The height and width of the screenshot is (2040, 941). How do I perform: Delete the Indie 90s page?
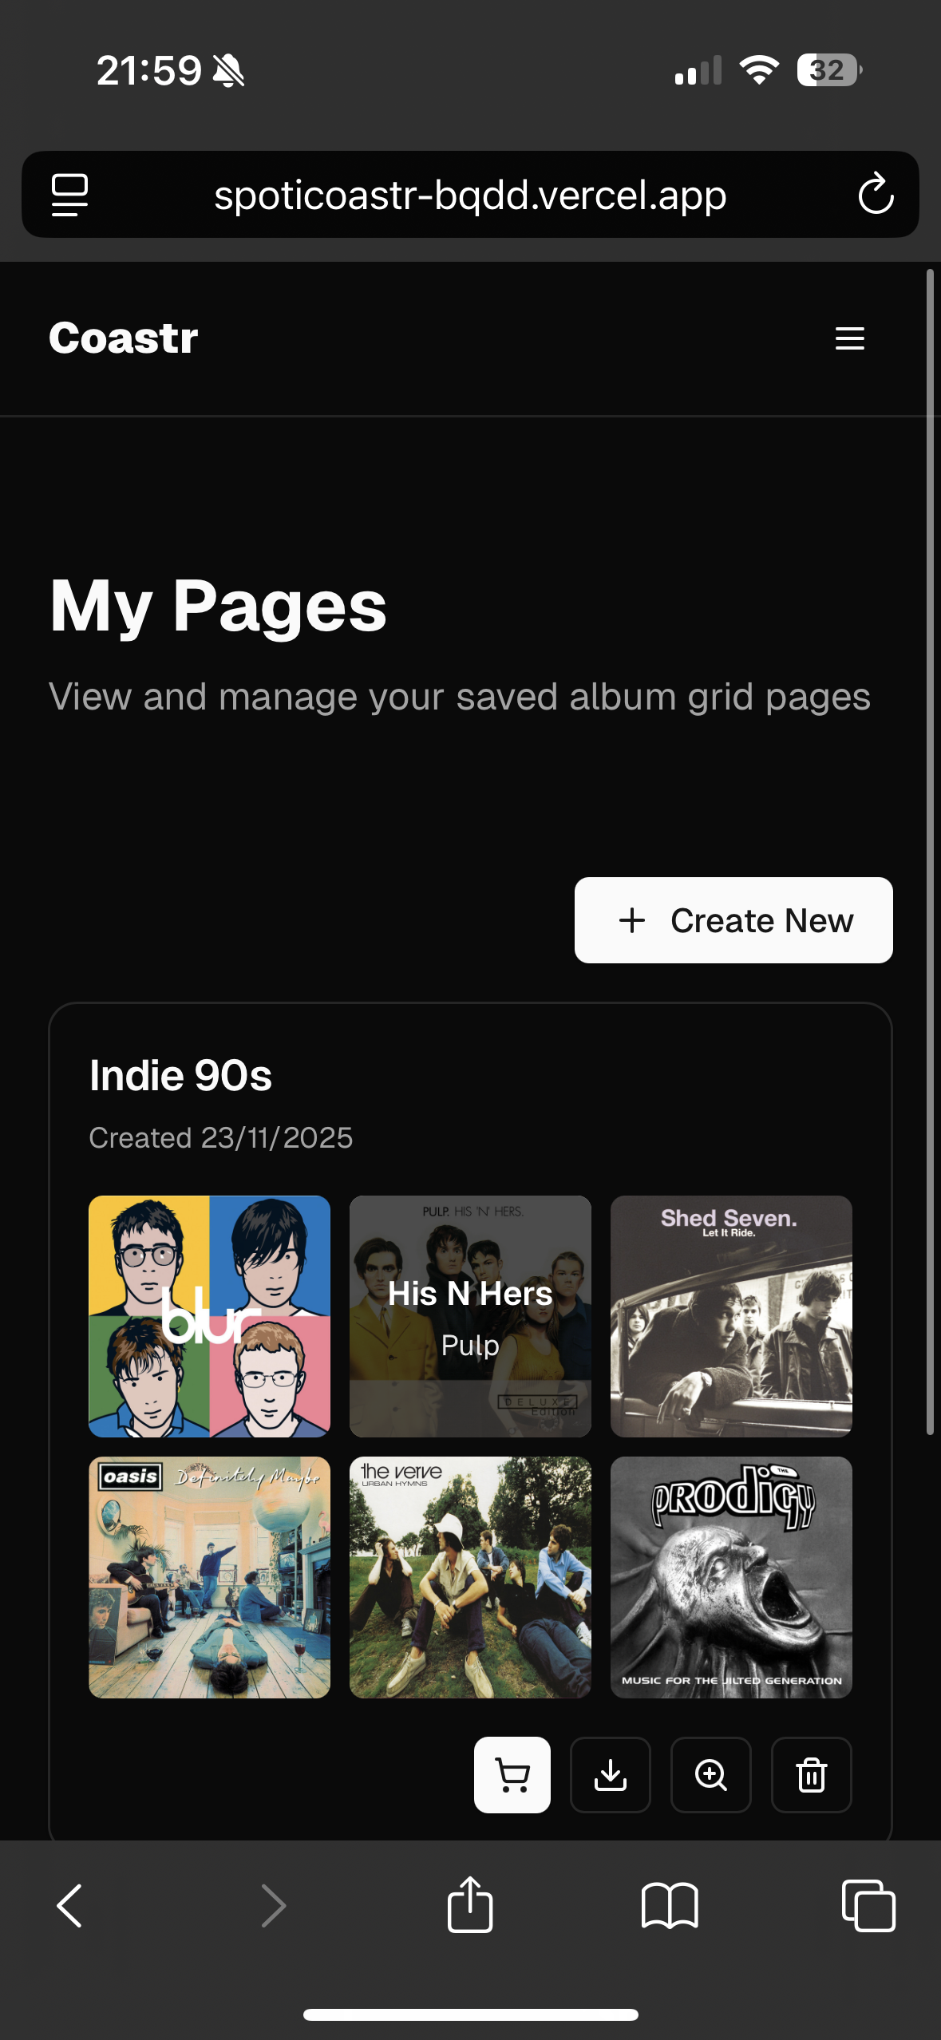click(812, 1775)
